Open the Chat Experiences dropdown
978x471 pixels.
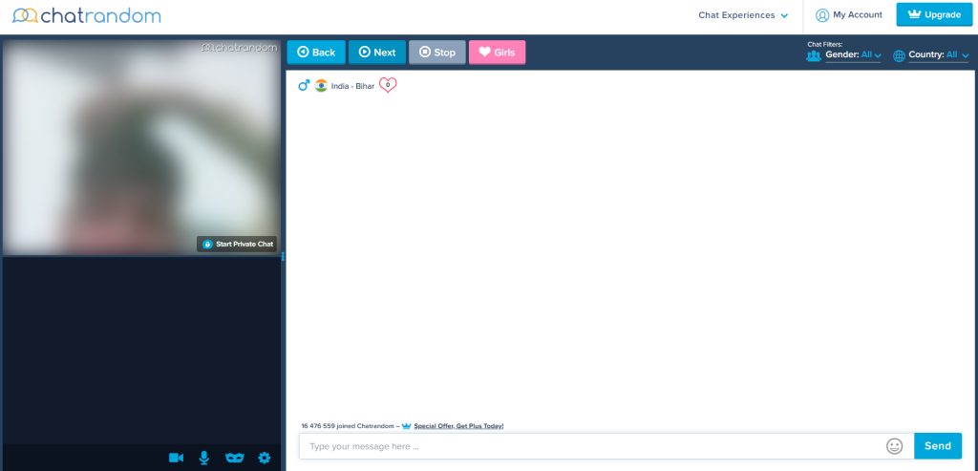coord(743,15)
